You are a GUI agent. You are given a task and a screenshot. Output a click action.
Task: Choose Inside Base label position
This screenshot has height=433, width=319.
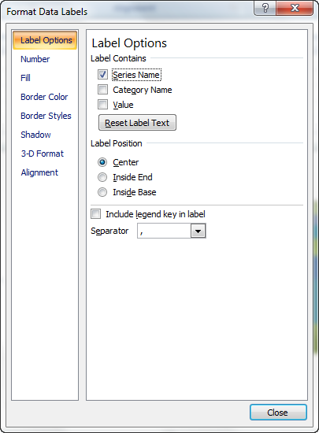coord(102,192)
